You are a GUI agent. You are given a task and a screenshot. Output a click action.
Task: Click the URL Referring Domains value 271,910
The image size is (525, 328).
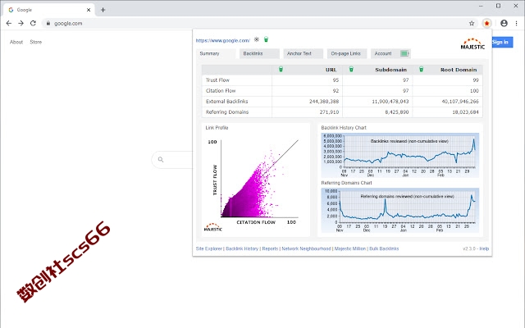pyautogui.click(x=329, y=112)
